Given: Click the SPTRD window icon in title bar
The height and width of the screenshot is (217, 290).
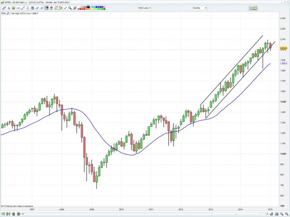Looking at the screenshot, I should coord(2,2).
